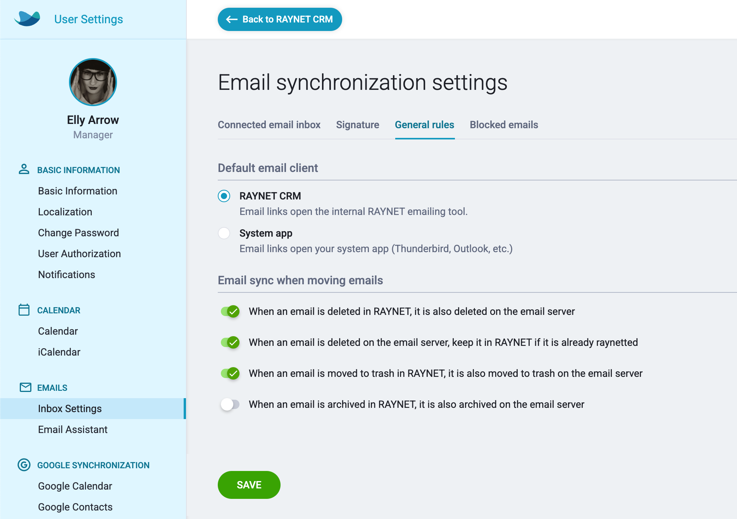Click the Google Synchronization G icon

coord(24,464)
